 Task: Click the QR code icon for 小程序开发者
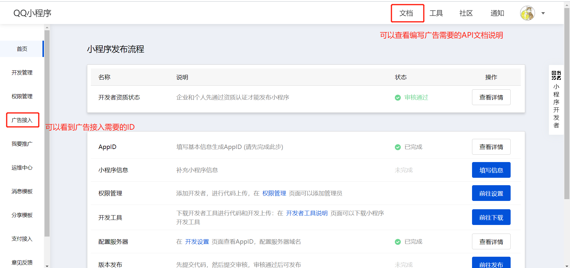(556, 75)
